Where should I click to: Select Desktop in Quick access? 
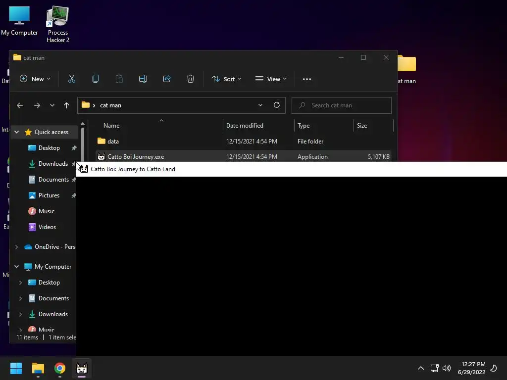coord(49,147)
